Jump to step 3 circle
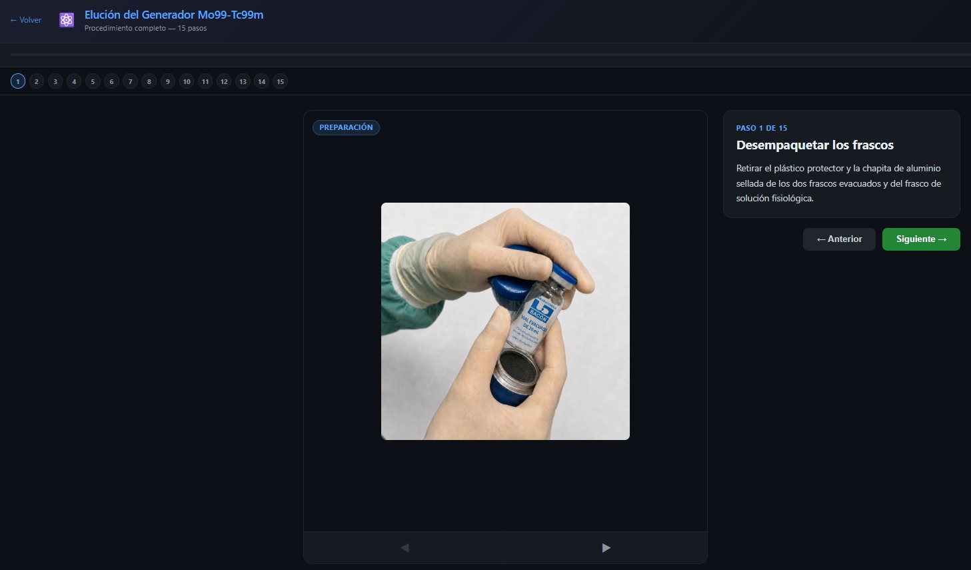 pos(55,81)
